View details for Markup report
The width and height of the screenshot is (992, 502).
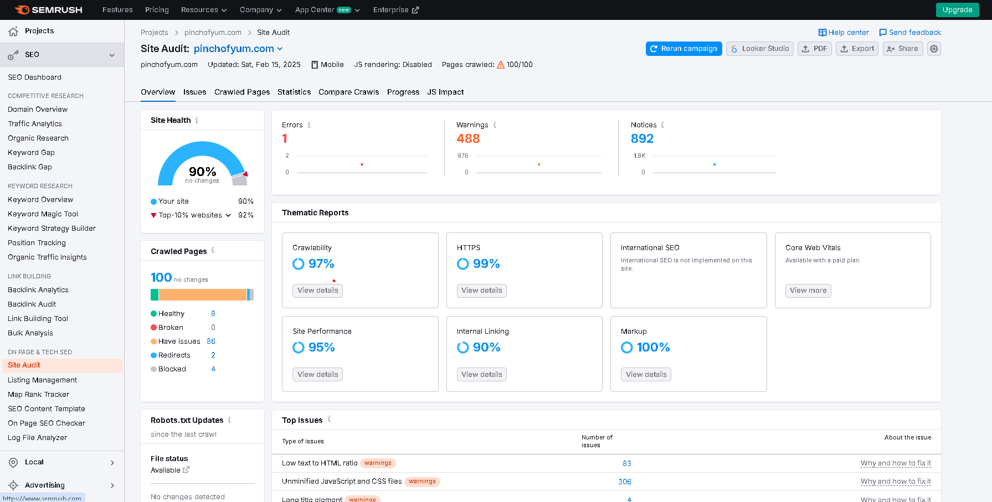pyautogui.click(x=646, y=375)
